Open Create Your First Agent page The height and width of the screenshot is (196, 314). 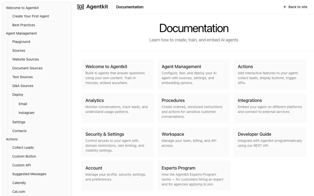pos(30,16)
